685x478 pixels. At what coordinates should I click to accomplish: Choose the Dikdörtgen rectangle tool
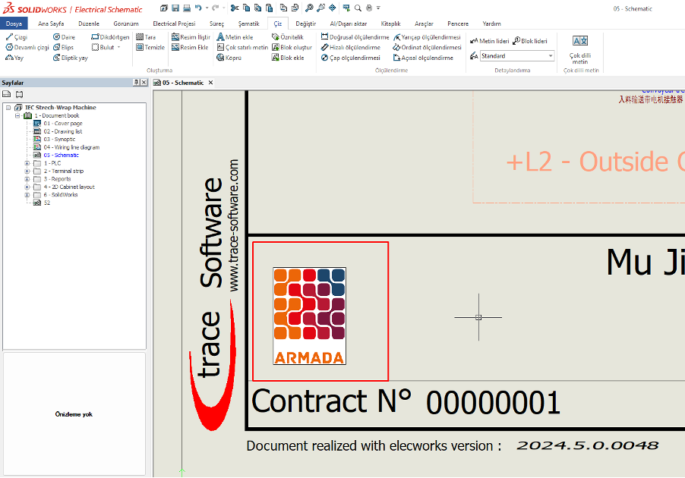click(x=110, y=37)
